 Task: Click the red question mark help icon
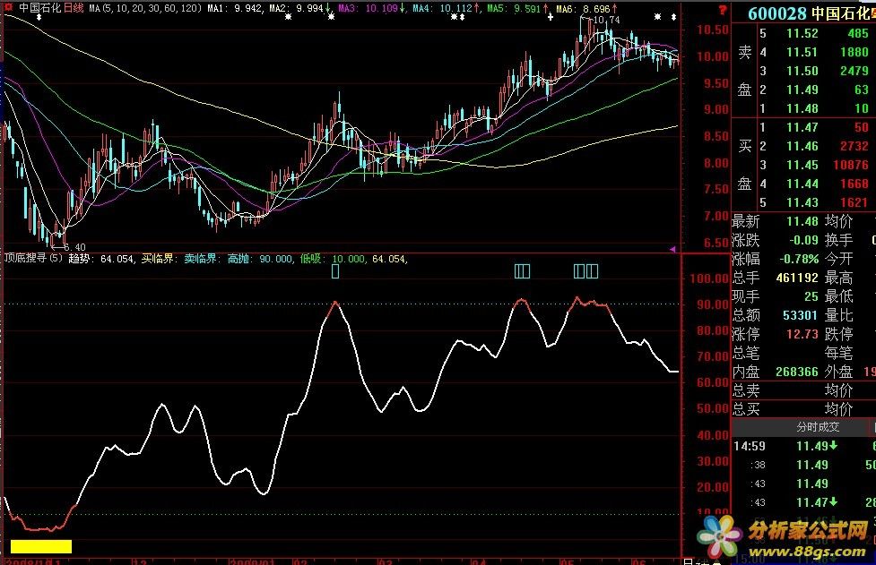(x=723, y=10)
